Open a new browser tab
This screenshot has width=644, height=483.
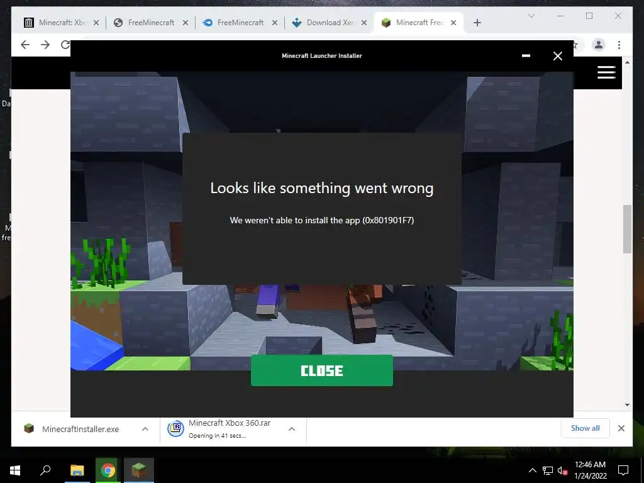point(477,23)
